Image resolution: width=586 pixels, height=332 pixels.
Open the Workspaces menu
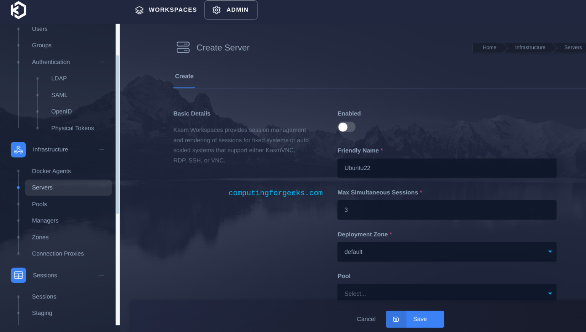pos(166,10)
